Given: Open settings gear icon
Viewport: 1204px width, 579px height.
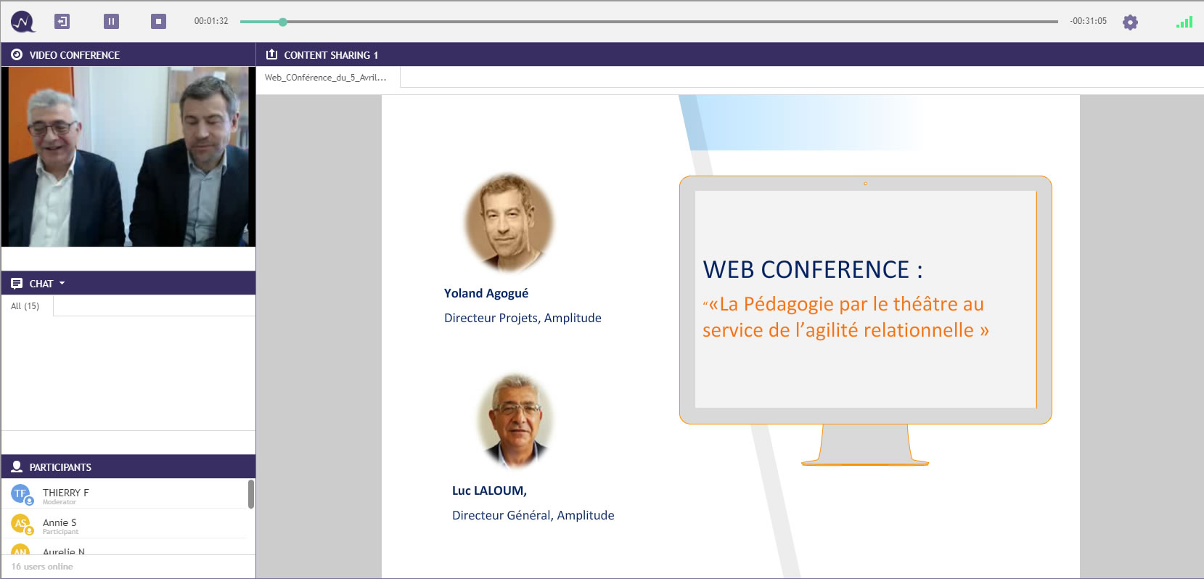Looking at the screenshot, I should pos(1130,22).
